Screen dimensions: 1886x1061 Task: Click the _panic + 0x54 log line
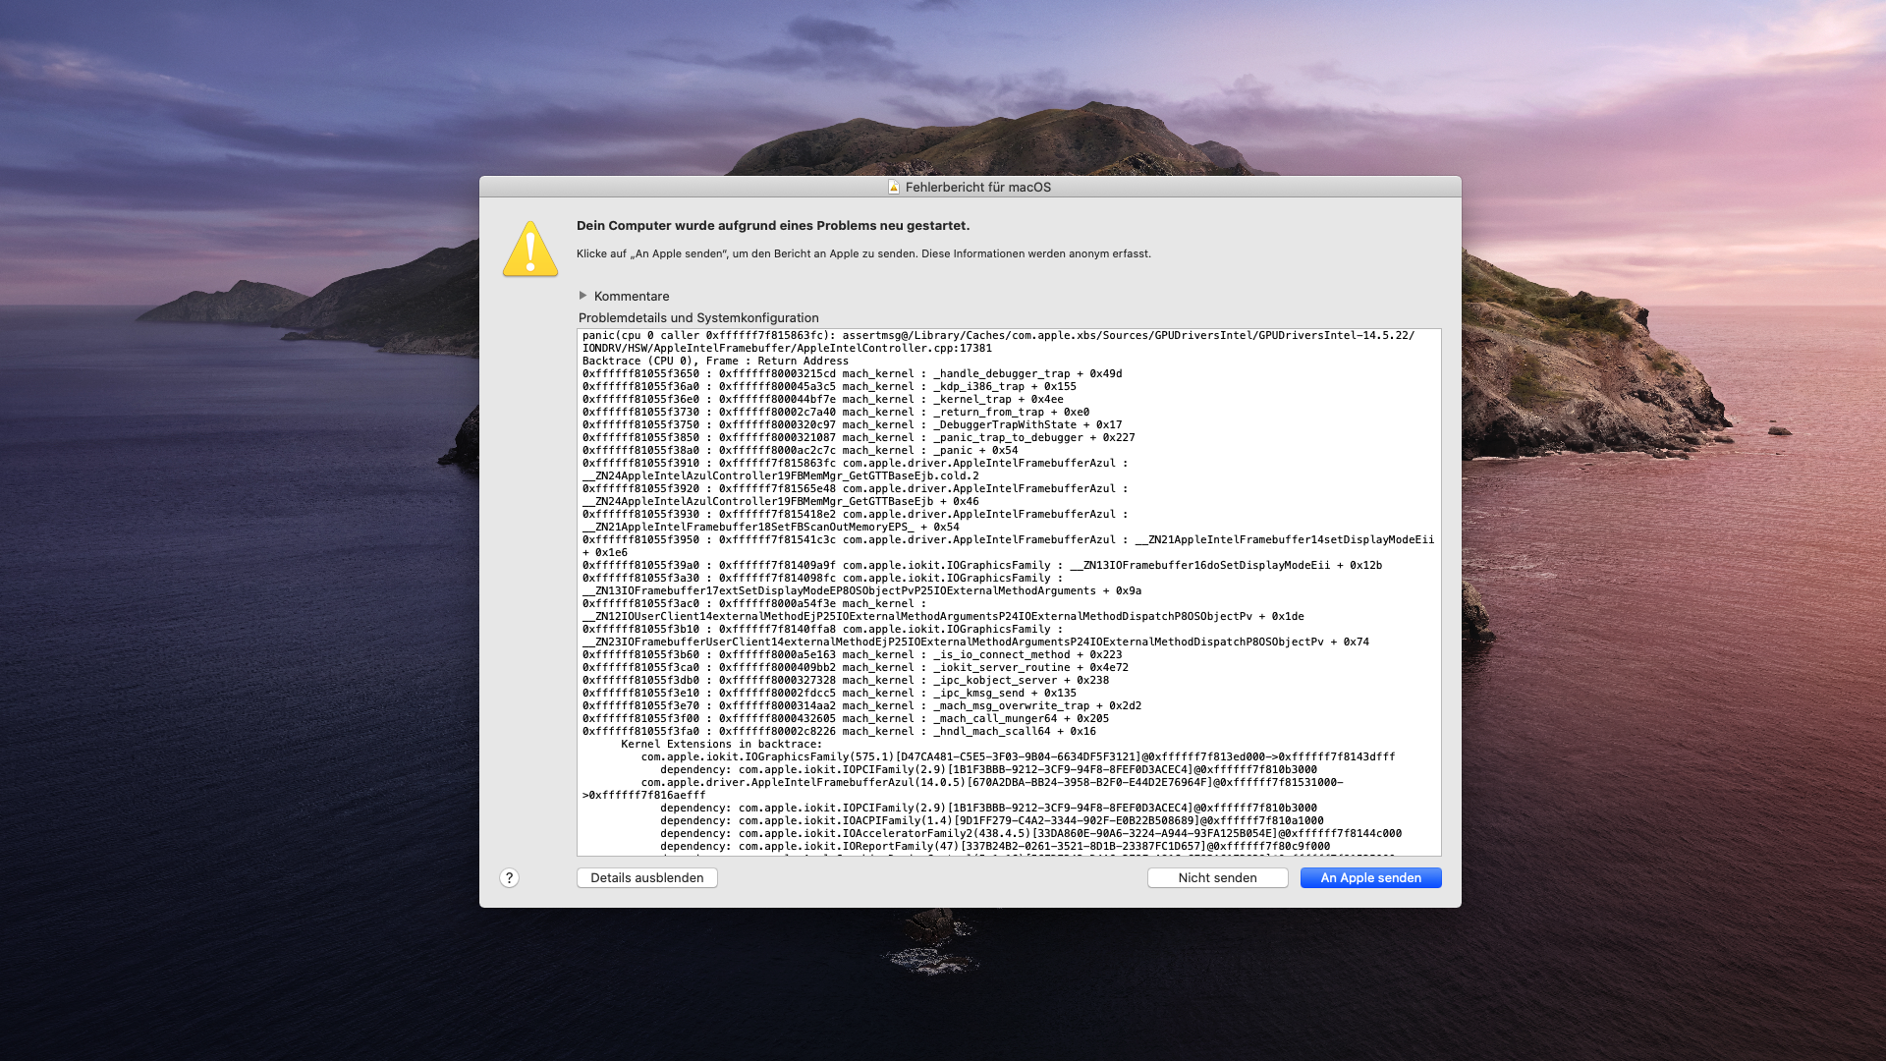point(800,450)
